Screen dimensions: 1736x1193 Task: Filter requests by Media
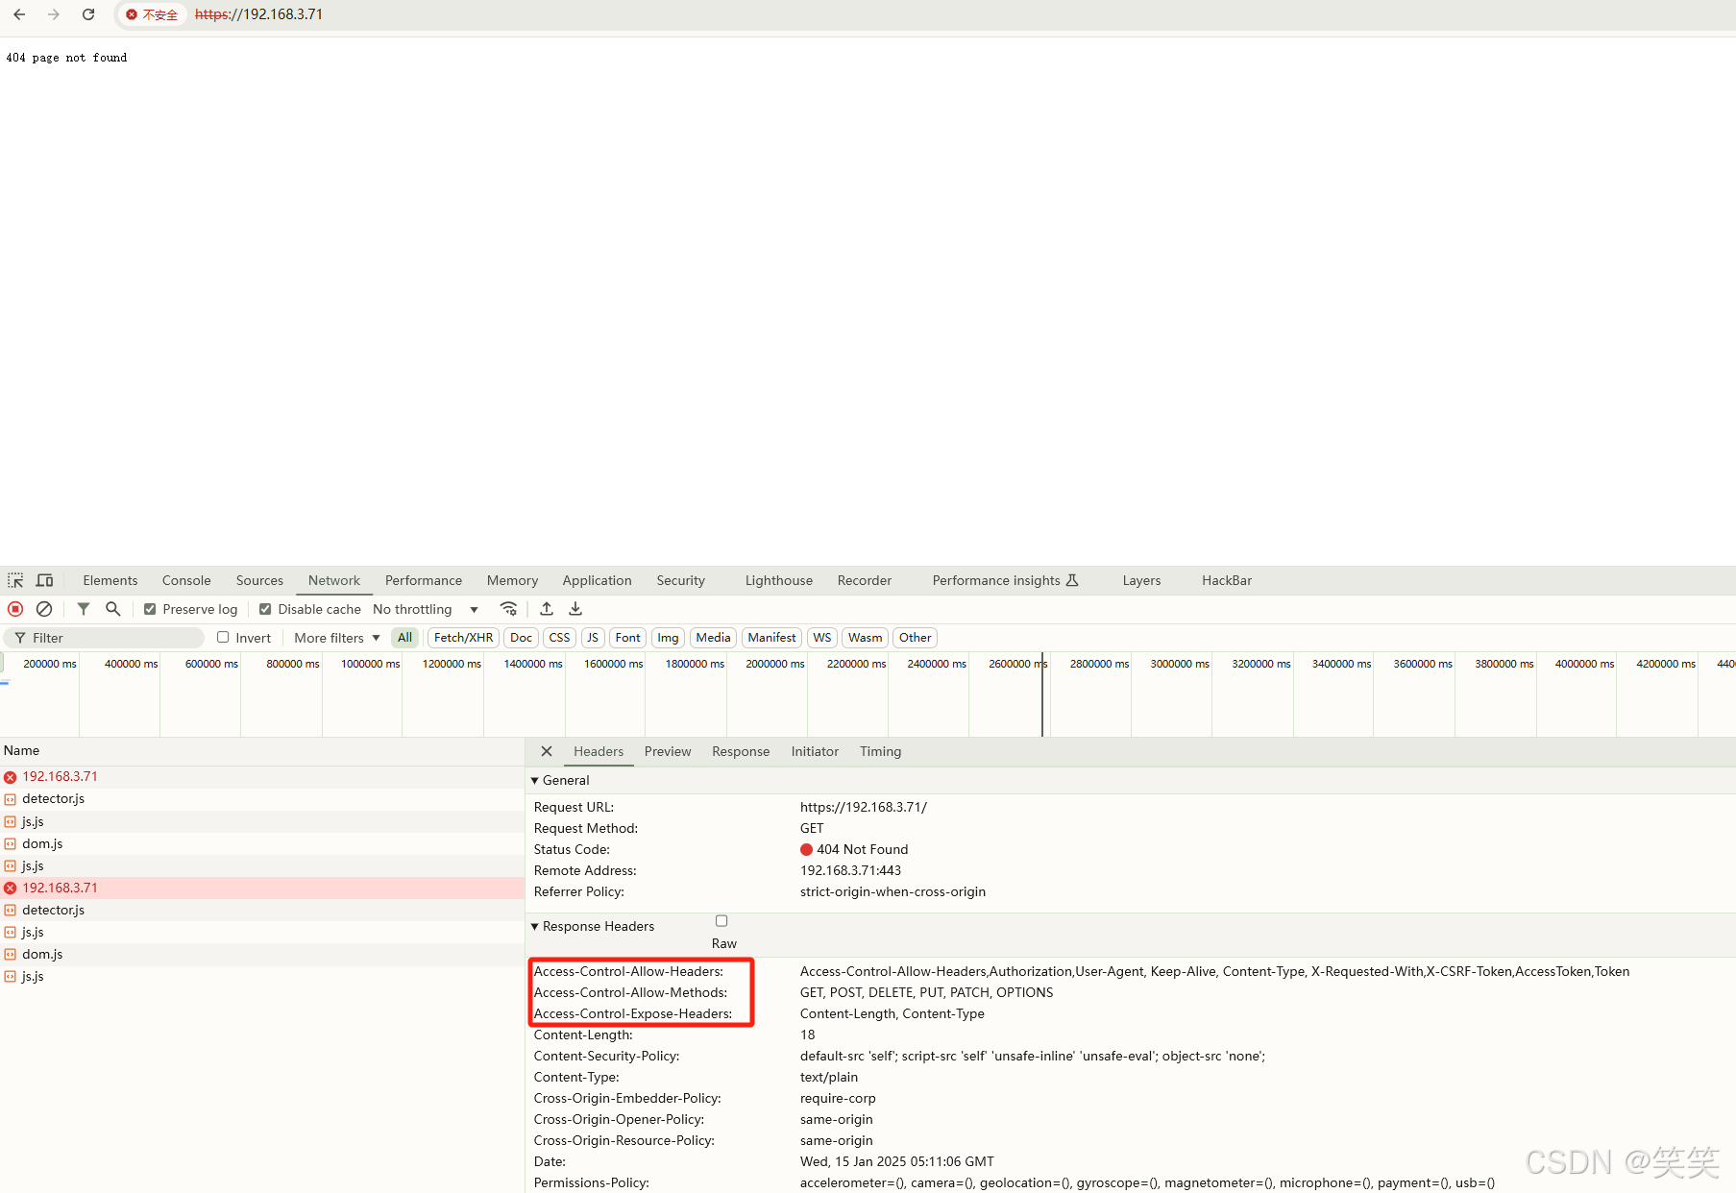pos(713,638)
